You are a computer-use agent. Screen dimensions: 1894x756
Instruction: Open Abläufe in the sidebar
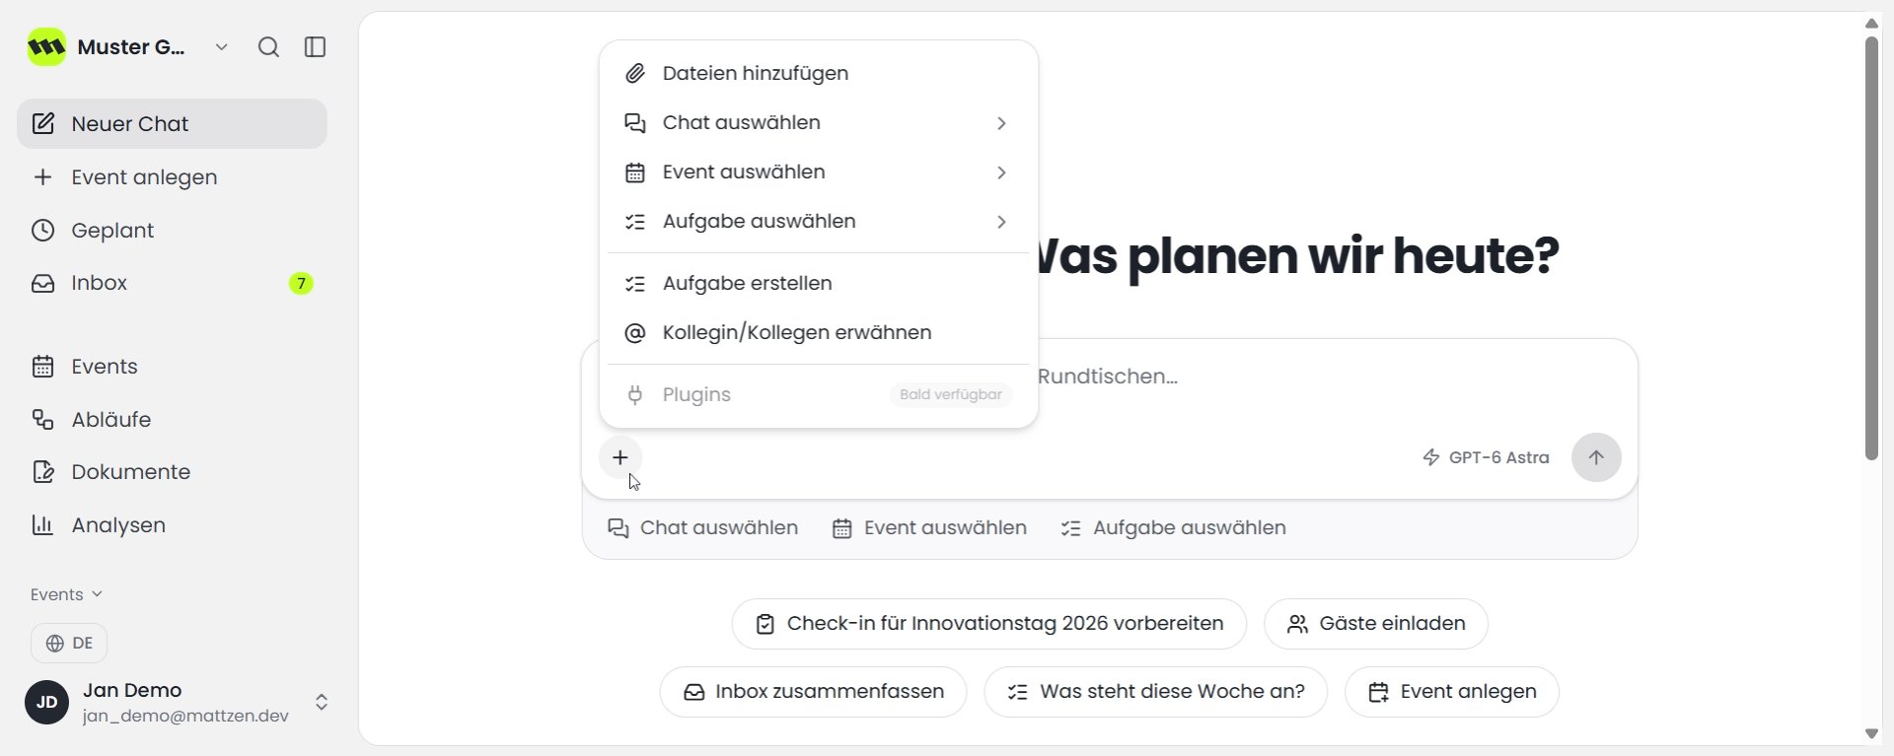[x=172, y=420]
